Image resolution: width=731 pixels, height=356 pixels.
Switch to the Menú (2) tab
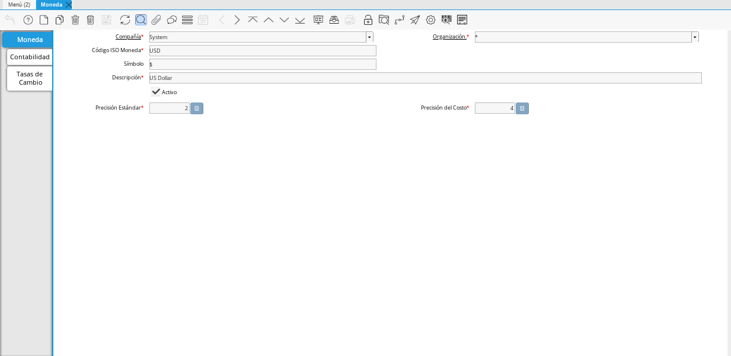[18, 4]
